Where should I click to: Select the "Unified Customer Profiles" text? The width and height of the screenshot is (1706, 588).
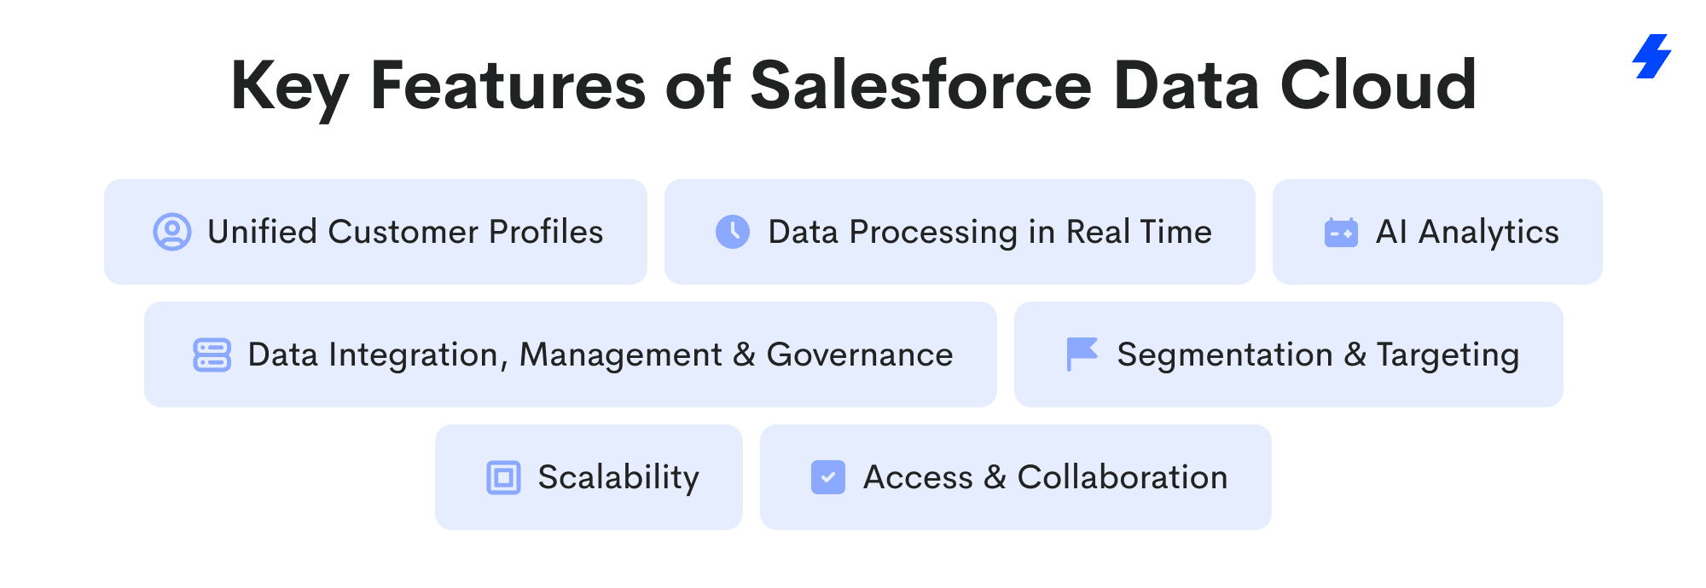[x=405, y=232]
